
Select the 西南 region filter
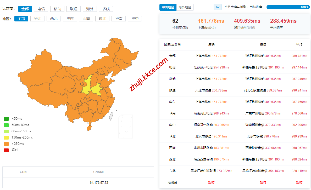click(86, 19)
